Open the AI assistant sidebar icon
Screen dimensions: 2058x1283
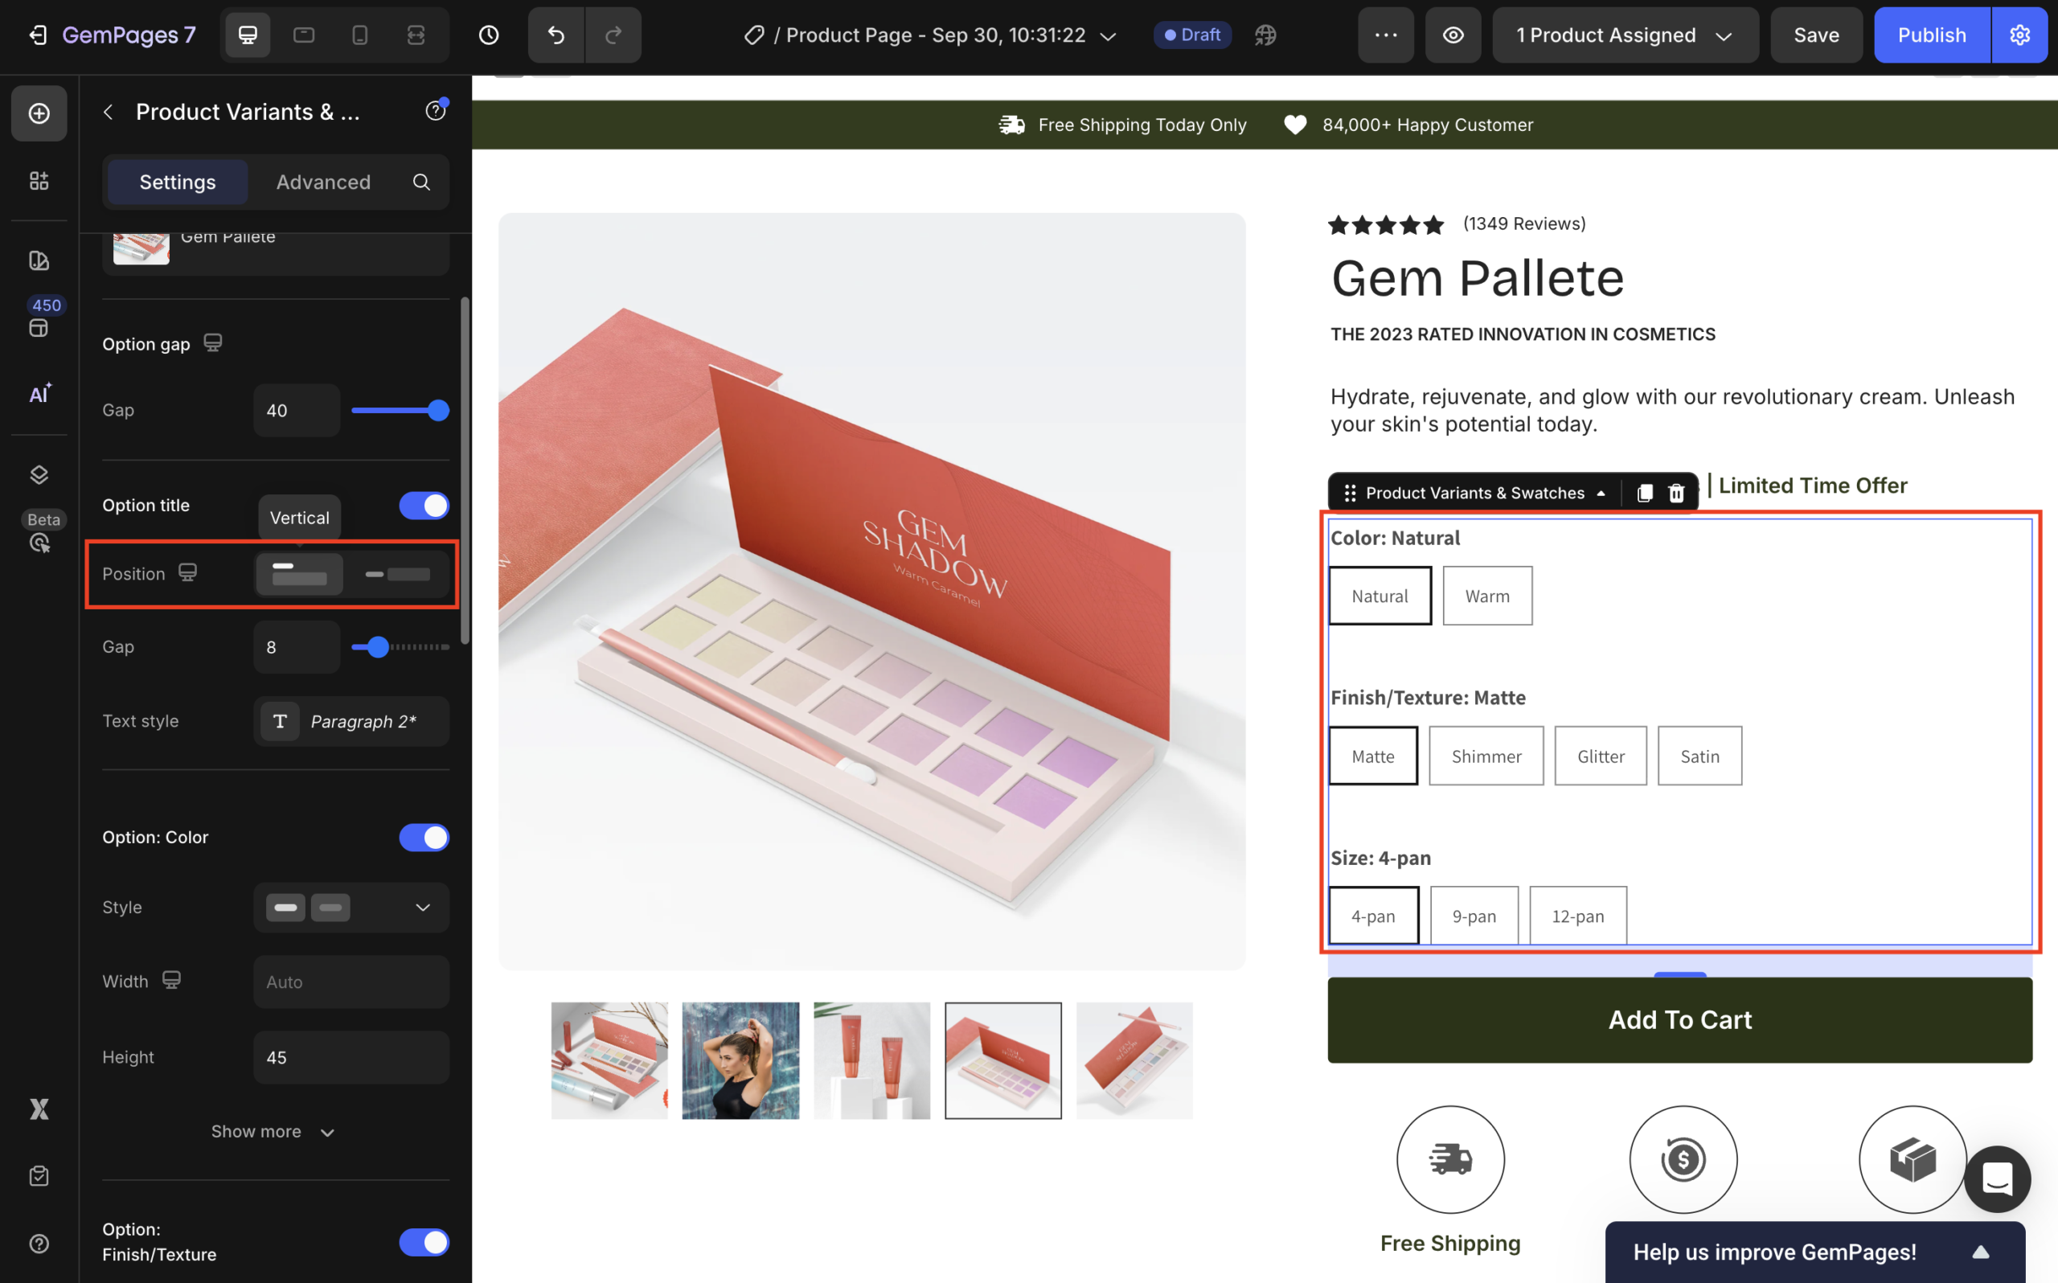[39, 394]
